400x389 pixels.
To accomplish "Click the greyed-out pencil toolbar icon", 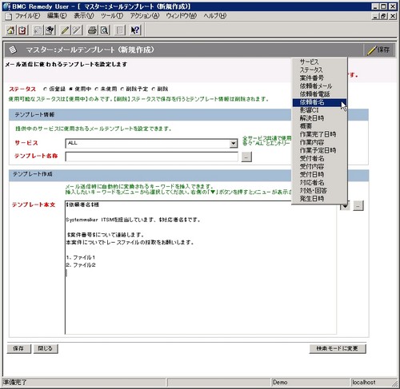I will (x=77, y=30).
